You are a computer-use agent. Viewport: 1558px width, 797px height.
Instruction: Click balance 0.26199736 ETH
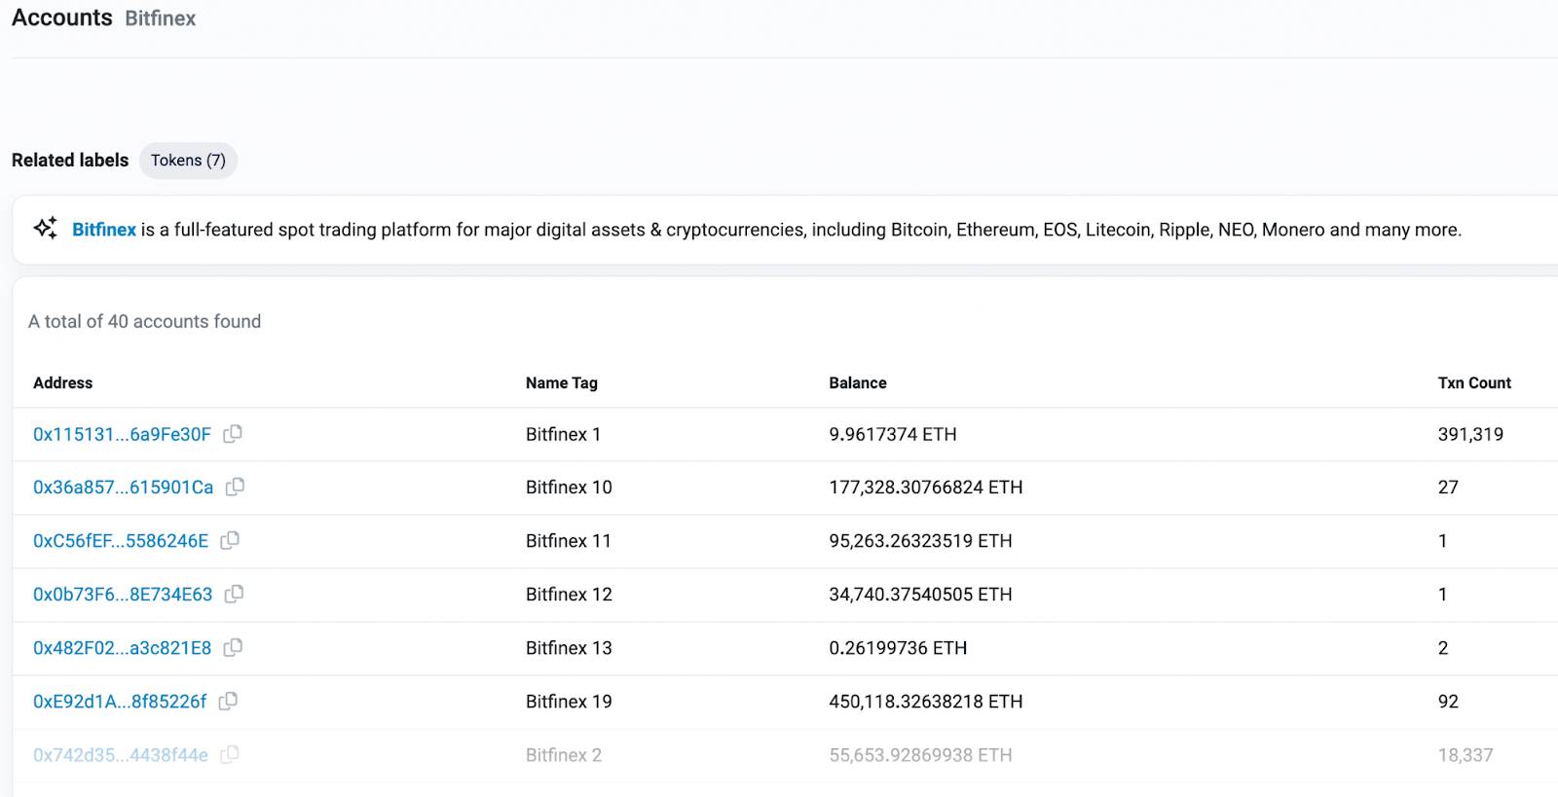898,647
